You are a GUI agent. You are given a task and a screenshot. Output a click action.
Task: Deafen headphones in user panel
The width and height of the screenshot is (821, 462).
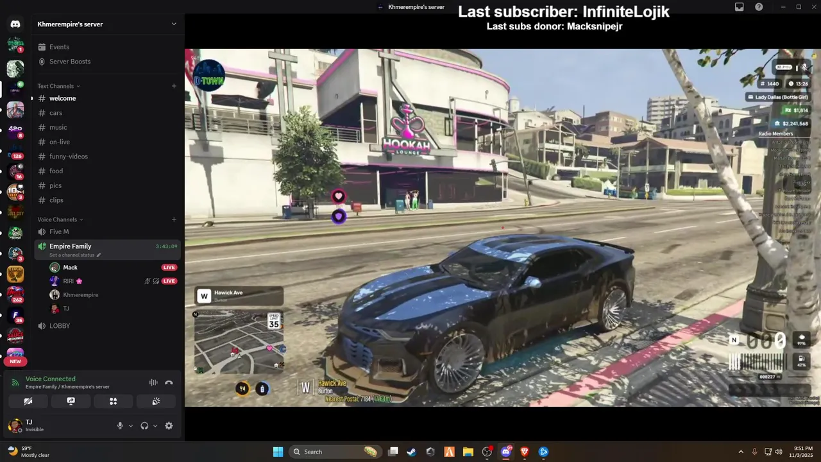click(144, 425)
